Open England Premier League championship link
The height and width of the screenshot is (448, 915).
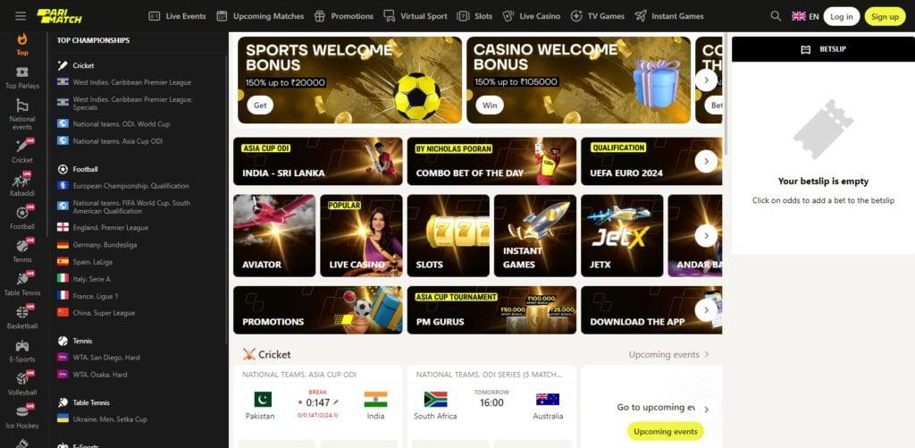[103, 227]
